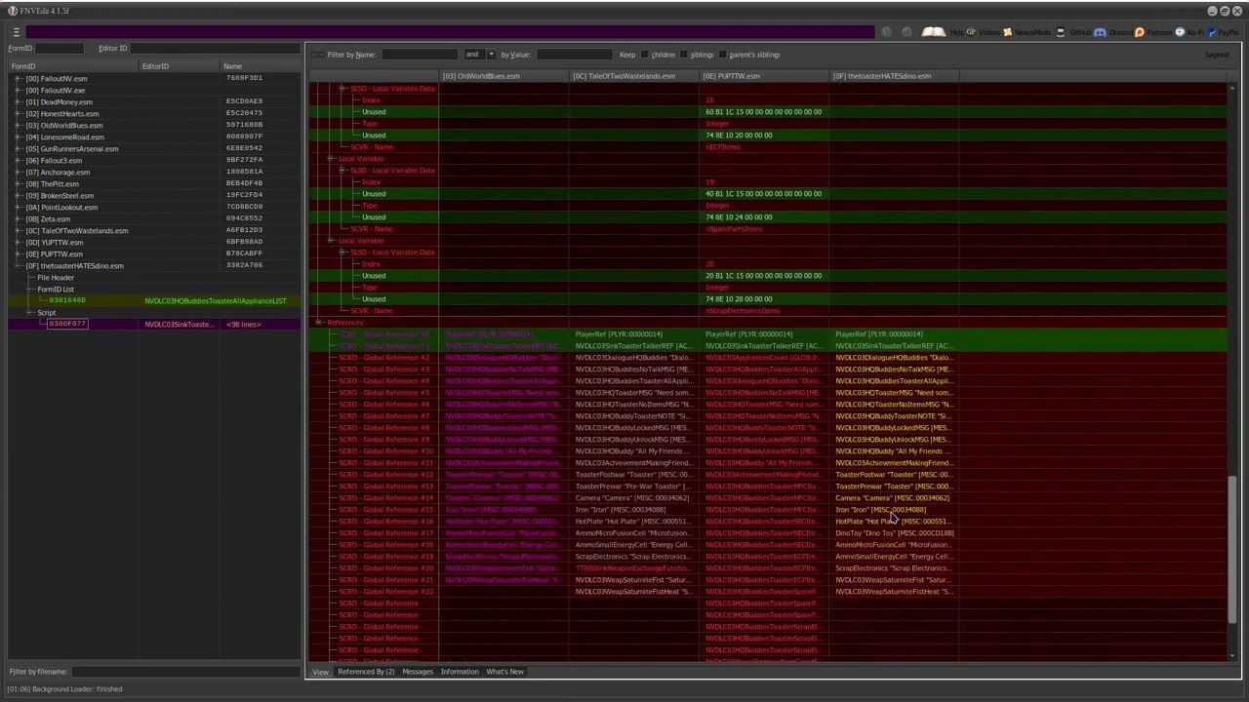This screenshot has width=1249, height=702.
Task: Click the Help link
Action: pos(955,32)
